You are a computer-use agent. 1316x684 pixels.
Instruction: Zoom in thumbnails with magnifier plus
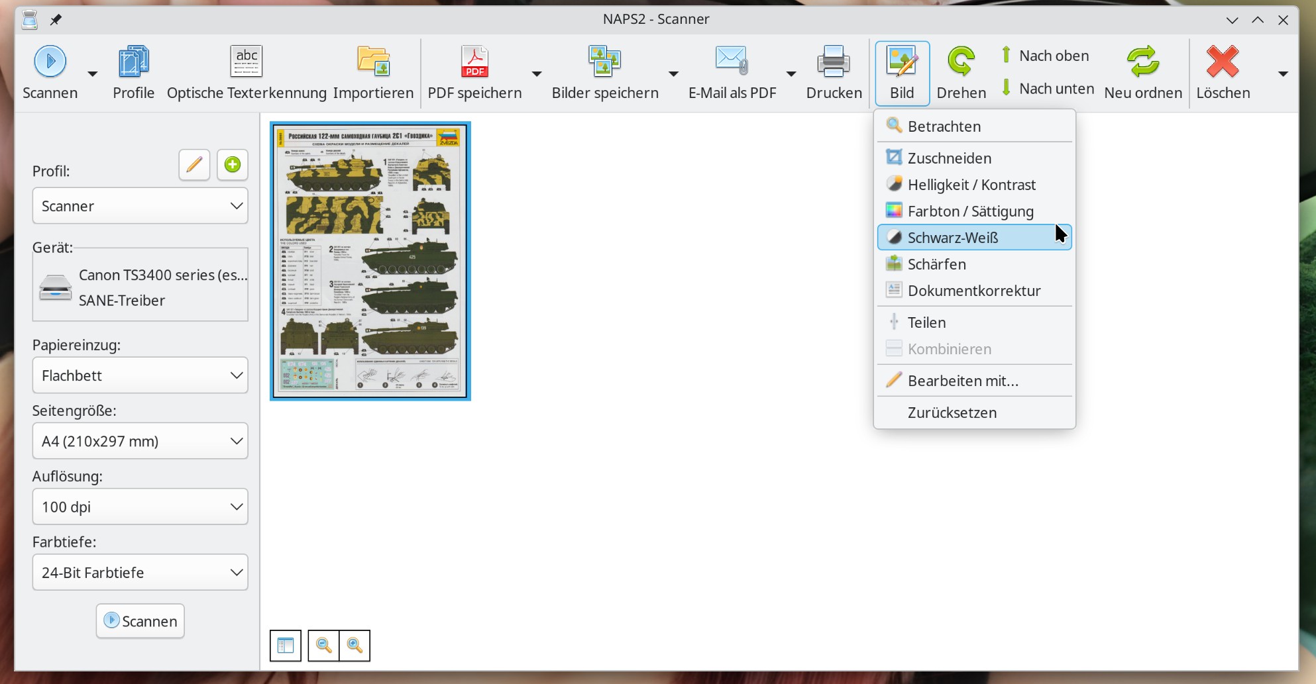pyautogui.click(x=355, y=645)
